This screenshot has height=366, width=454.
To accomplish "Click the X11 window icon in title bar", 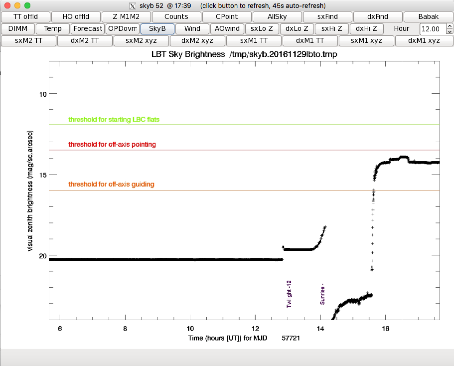I will click(133, 6).
